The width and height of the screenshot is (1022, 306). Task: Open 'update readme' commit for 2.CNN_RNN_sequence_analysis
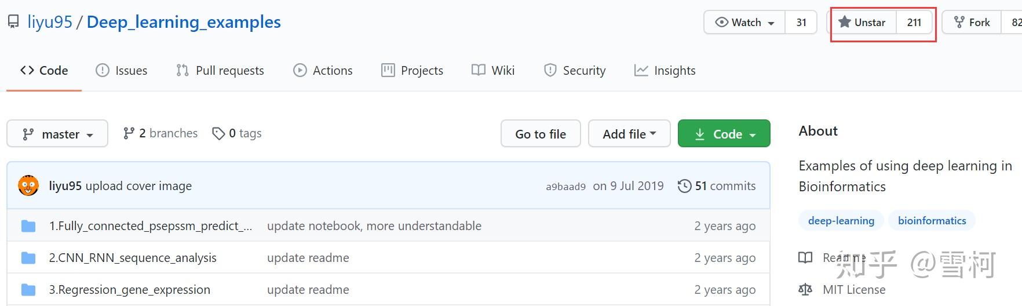pyautogui.click(x=308, y=258)
